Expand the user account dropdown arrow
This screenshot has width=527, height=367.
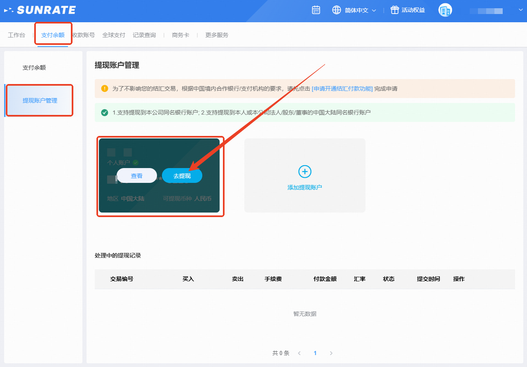click(520, 11)
